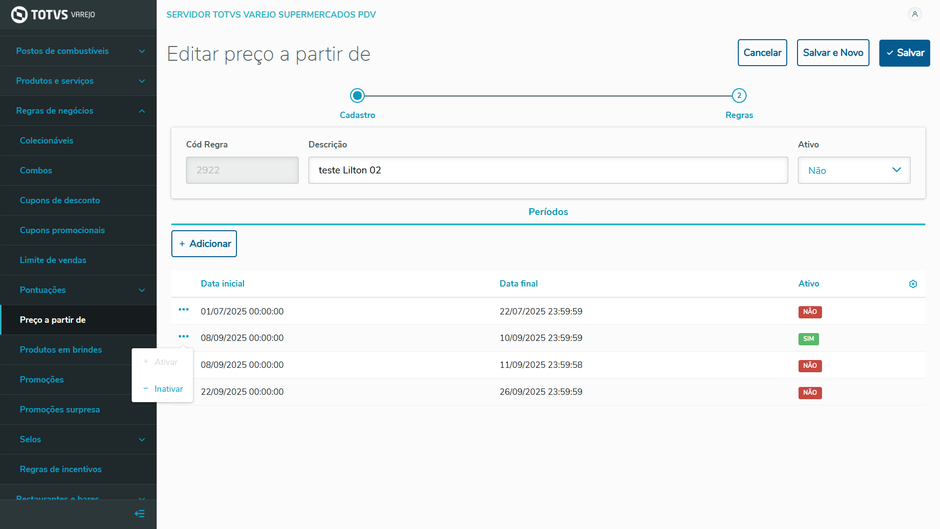Viewport: 940px width, 529px height.
Task: Open table column settings gear
Action: click(913, 284)
